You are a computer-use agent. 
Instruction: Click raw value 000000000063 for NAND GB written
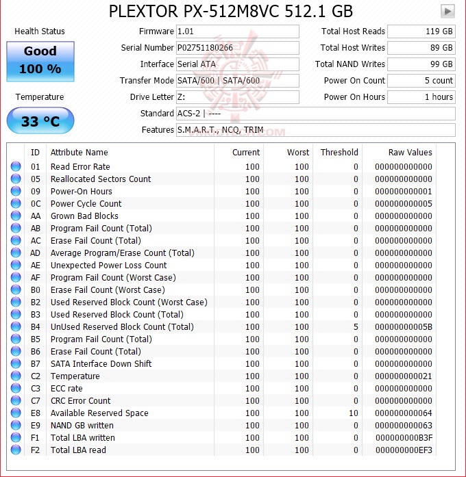pyautogui.click(x=404, y=425)
